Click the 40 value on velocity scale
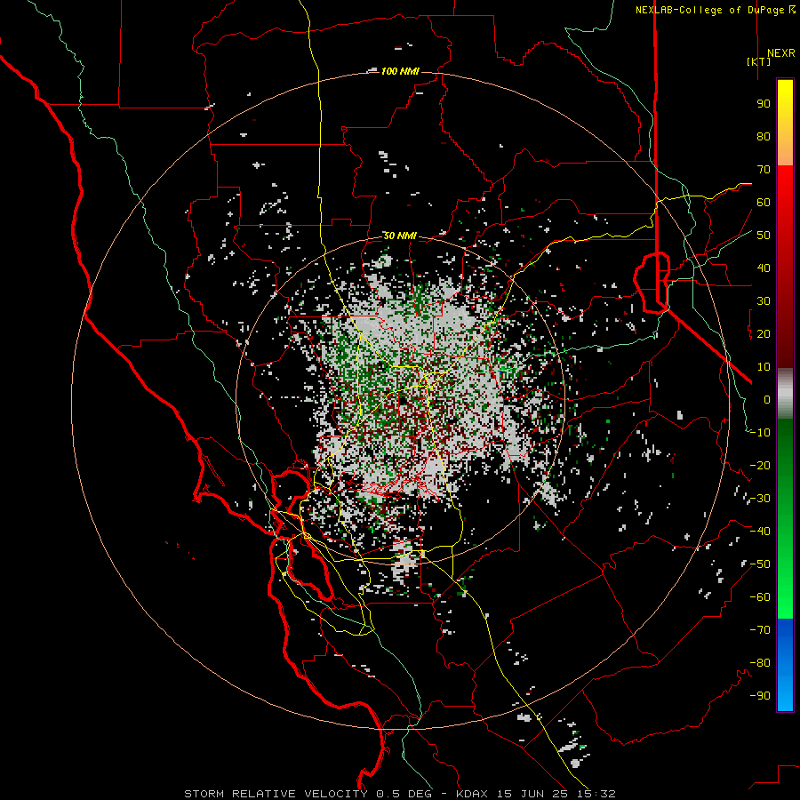 tap(764, 268)
